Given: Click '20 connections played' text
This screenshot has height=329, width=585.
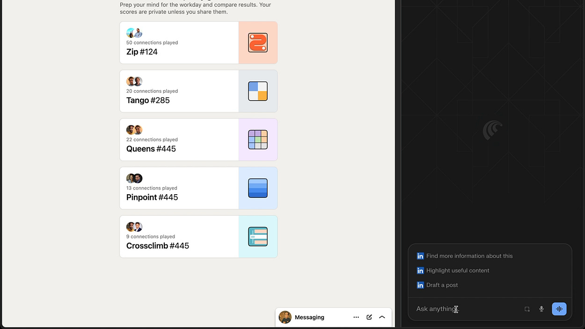Looking at the screenshot, I should pos(152,91).
